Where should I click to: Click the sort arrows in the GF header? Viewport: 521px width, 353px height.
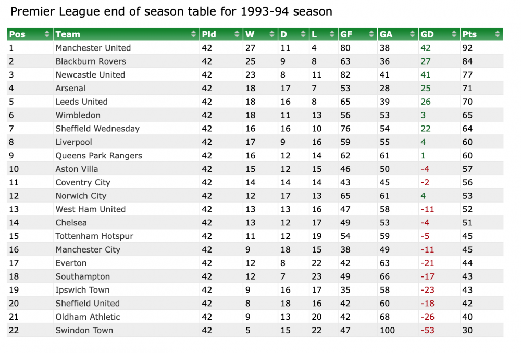pyautogui.click(x=371, y=34)
